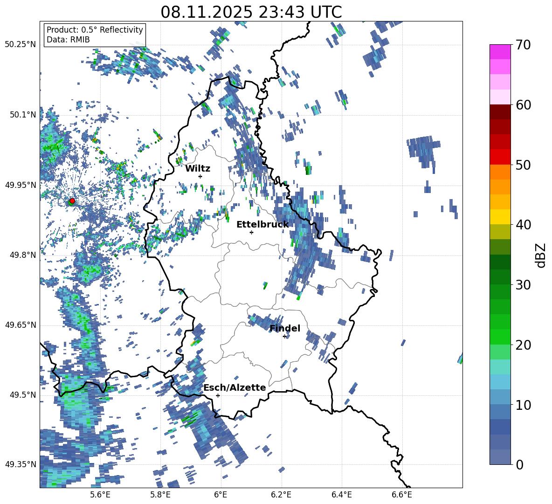Click the colorbar tick label 50
The height and width of the screenshot is (504, 552).
click(x=523, y=165)
